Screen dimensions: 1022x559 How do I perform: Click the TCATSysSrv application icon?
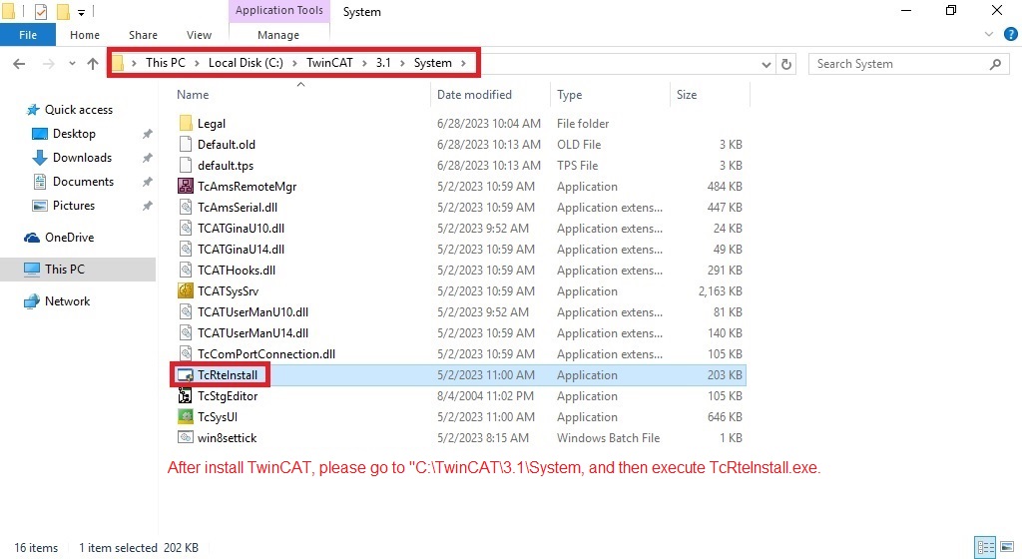pyautogui.click(x=186, y=290)
